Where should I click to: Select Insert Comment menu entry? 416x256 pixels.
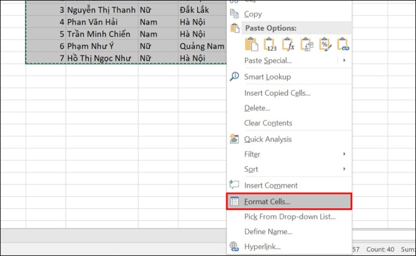click(x=289, y=185)
